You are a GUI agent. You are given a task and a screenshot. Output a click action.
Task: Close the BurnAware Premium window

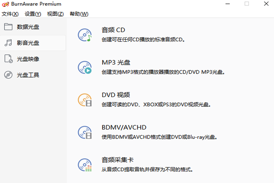point(266,4)
